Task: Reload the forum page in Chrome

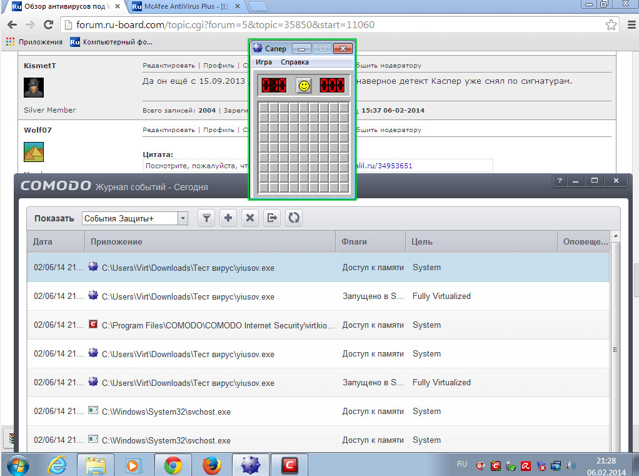Action: (x=48, y=25)
